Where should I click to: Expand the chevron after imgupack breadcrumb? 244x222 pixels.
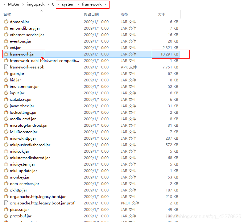[x=48, y=4]
